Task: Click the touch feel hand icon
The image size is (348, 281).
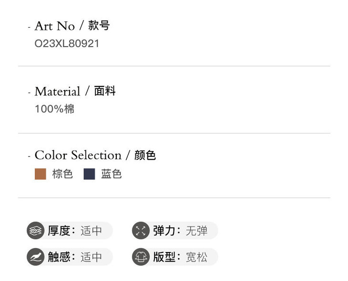Action: pos(35,257)
